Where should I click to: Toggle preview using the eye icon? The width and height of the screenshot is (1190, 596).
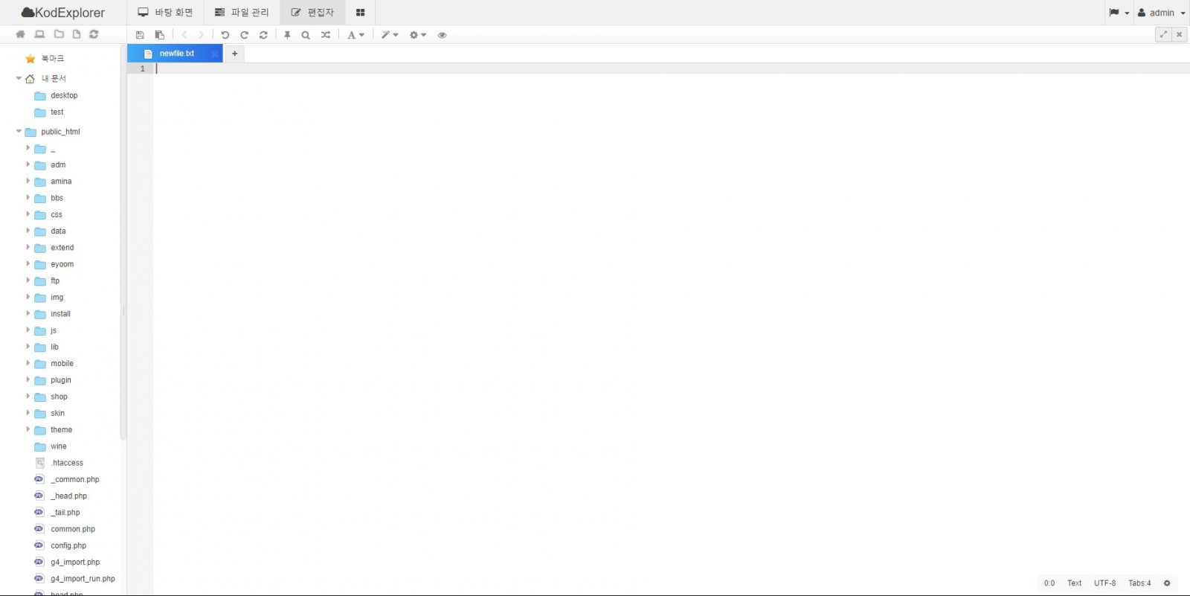click(442, 35)
